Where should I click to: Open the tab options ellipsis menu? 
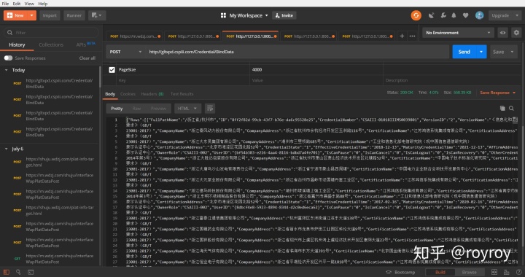pyautogui.click(x=412, y=36)
